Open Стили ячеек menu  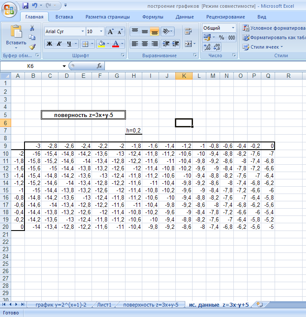point(263,47)
